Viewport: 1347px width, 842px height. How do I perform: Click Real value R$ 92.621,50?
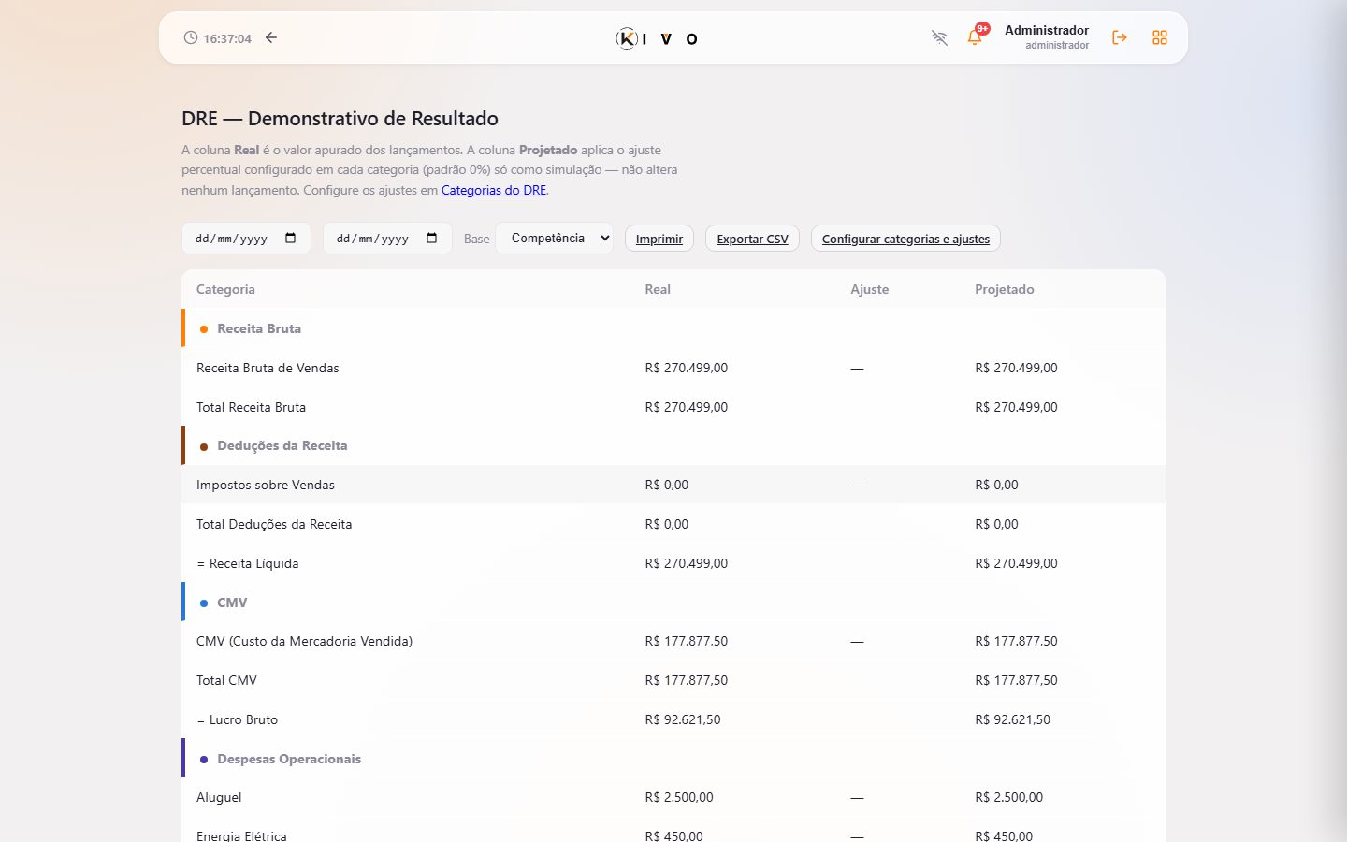(x=683, y=719)
